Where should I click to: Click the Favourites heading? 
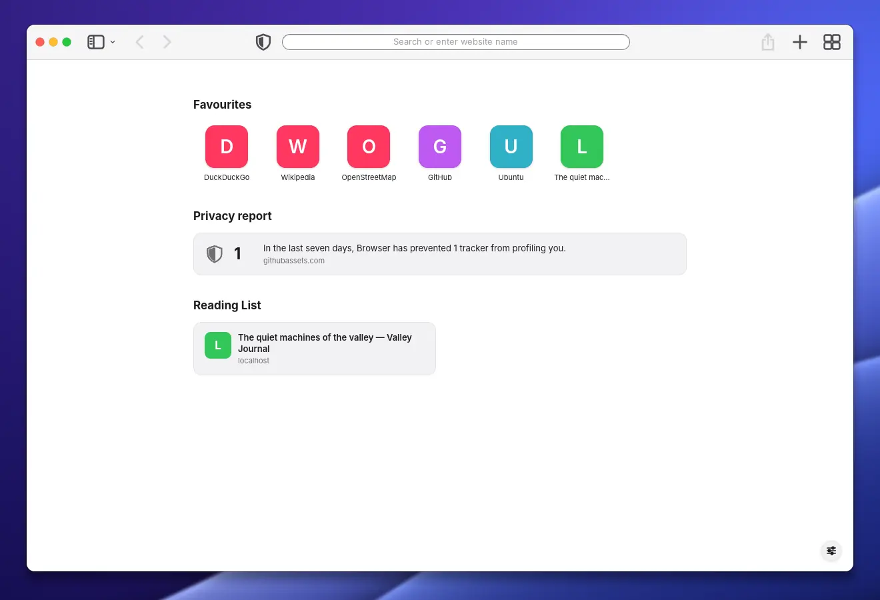(223, 105)
